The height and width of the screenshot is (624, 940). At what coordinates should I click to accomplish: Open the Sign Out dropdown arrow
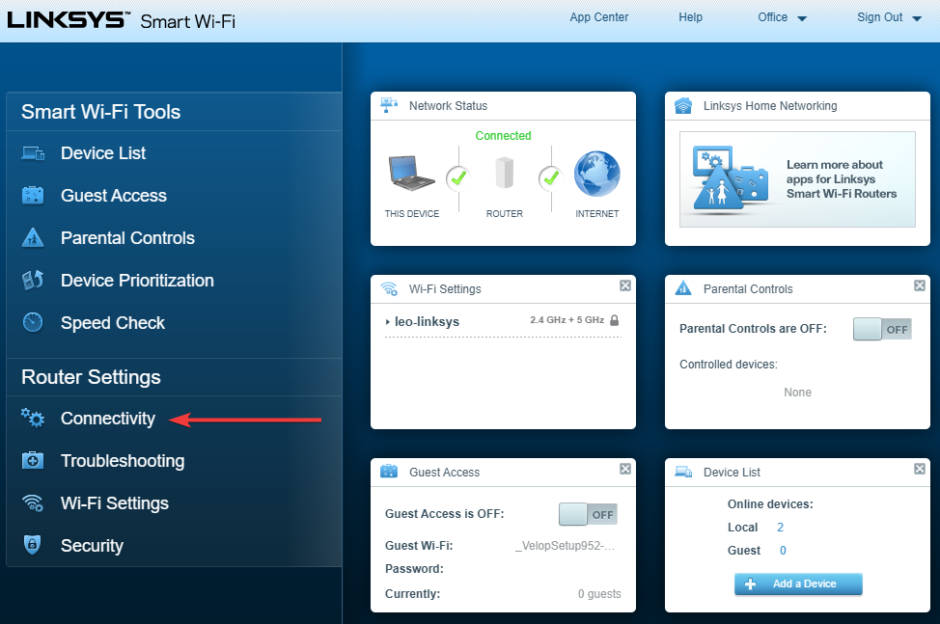tap(917, 18)
